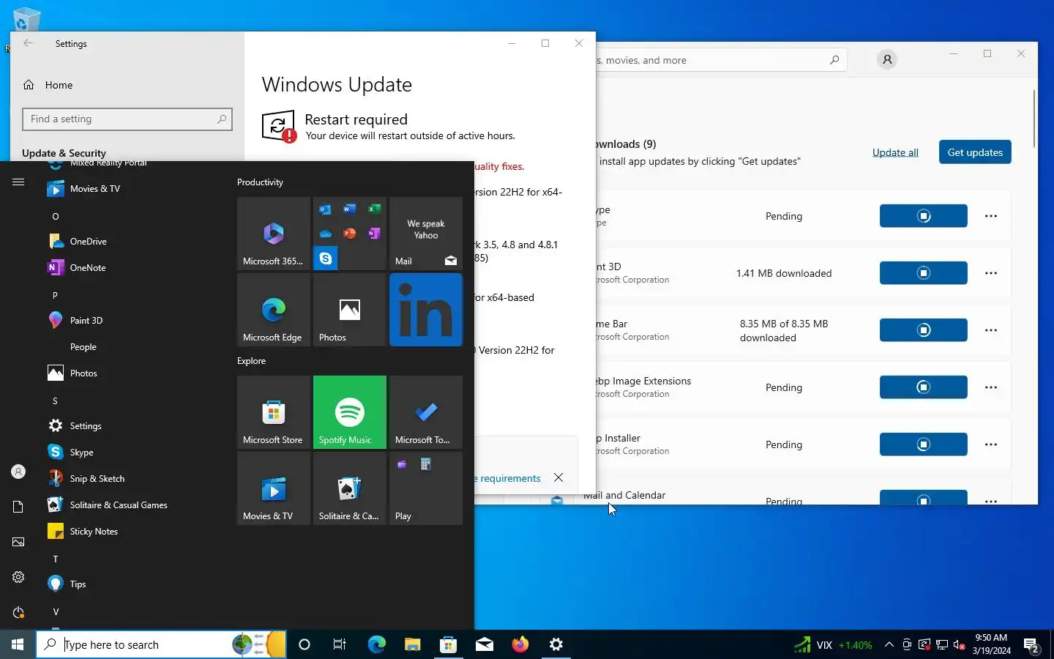Image resolution: width=1054 pixels, height=659 pixels.
Task: Go back in the Settings window
Action: (x=28, y=43)
